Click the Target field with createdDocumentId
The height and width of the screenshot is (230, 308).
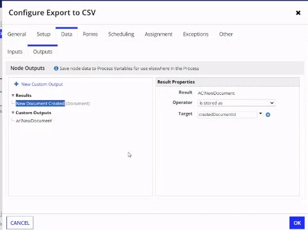click(x=227, y=115)
